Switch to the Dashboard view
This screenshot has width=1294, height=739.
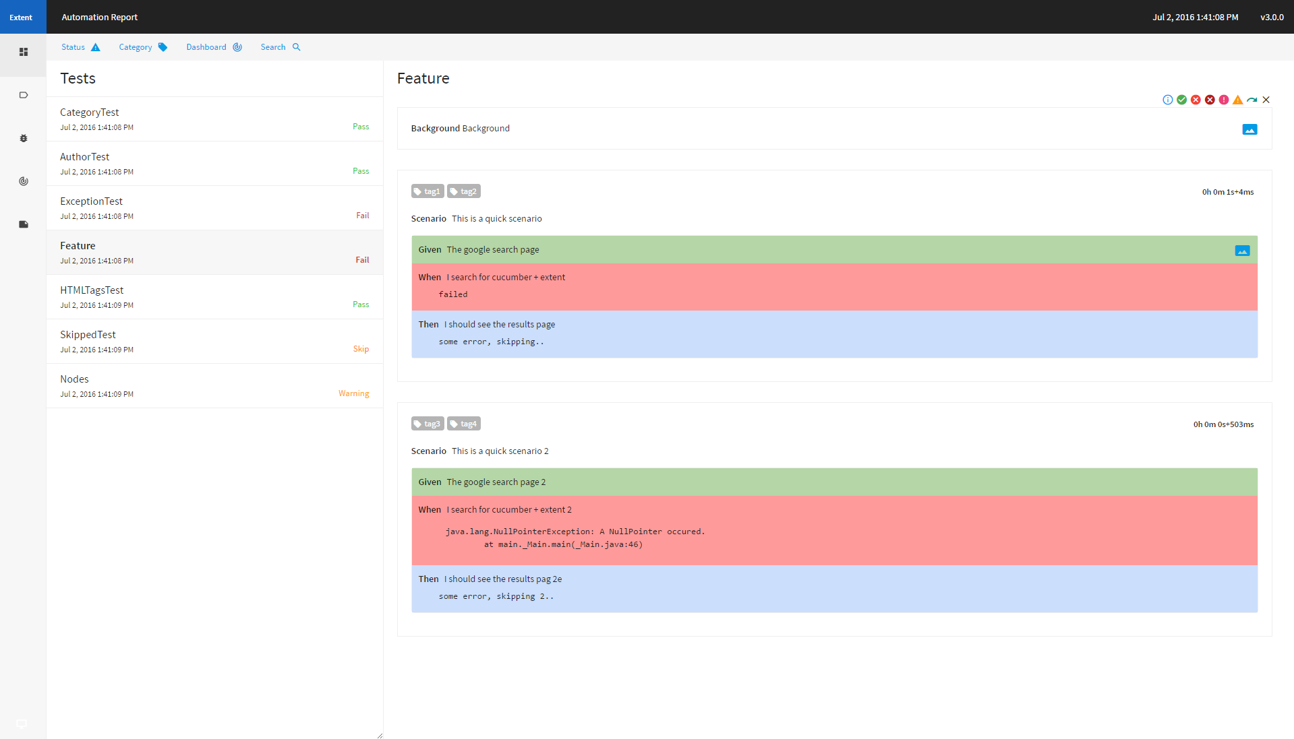point(214,47)
